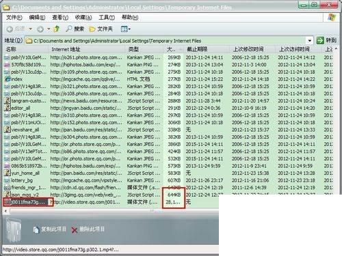Go up one folder level icon
Viewport: 342px width, 256px height.
click(56, 29)
